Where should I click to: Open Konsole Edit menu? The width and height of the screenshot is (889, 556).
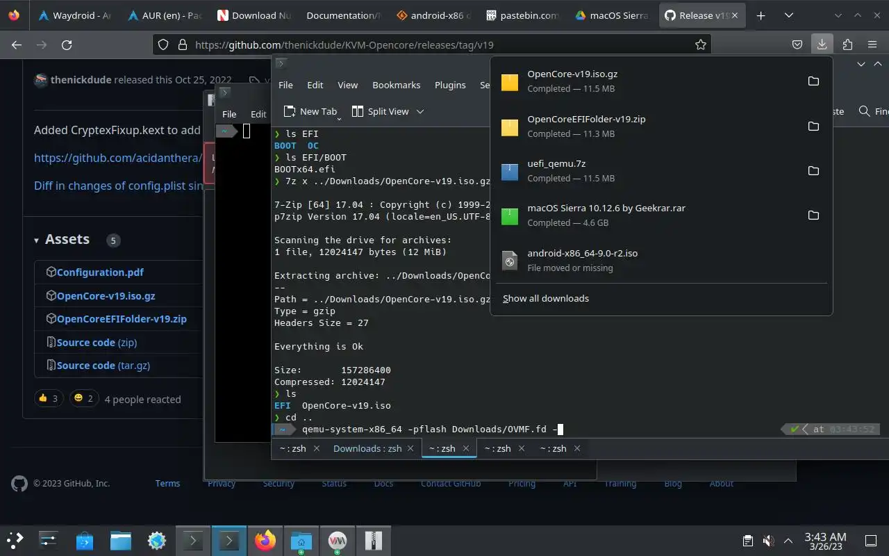point(315,85)
